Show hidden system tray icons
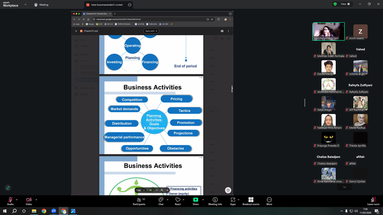Viewport: 383px width, 215px height. [x=342, y=211]
